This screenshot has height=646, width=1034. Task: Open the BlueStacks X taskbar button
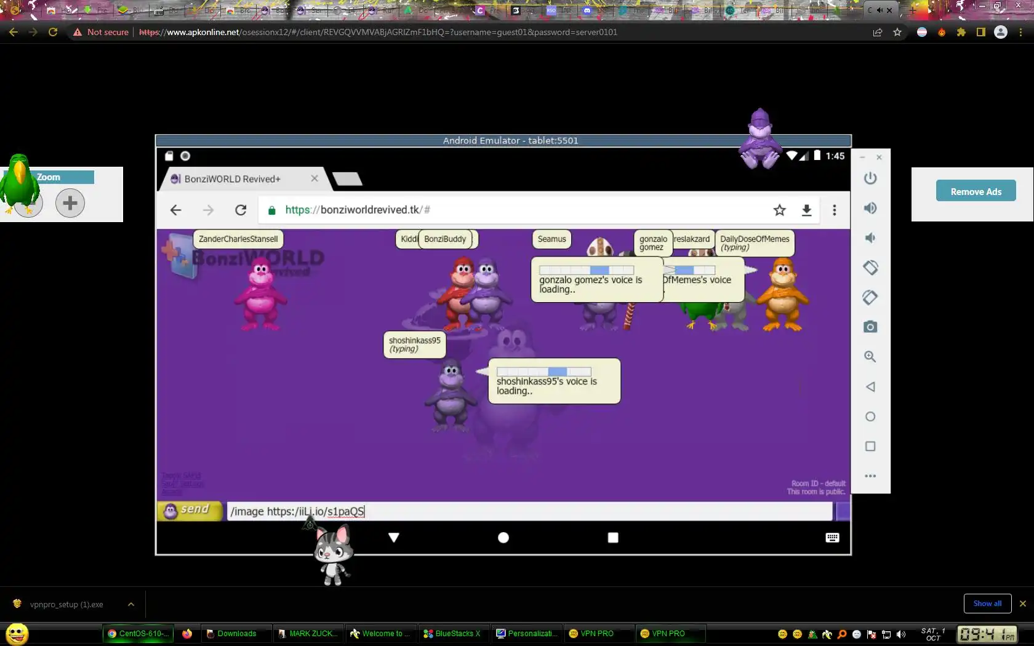[x=454, y=634]
